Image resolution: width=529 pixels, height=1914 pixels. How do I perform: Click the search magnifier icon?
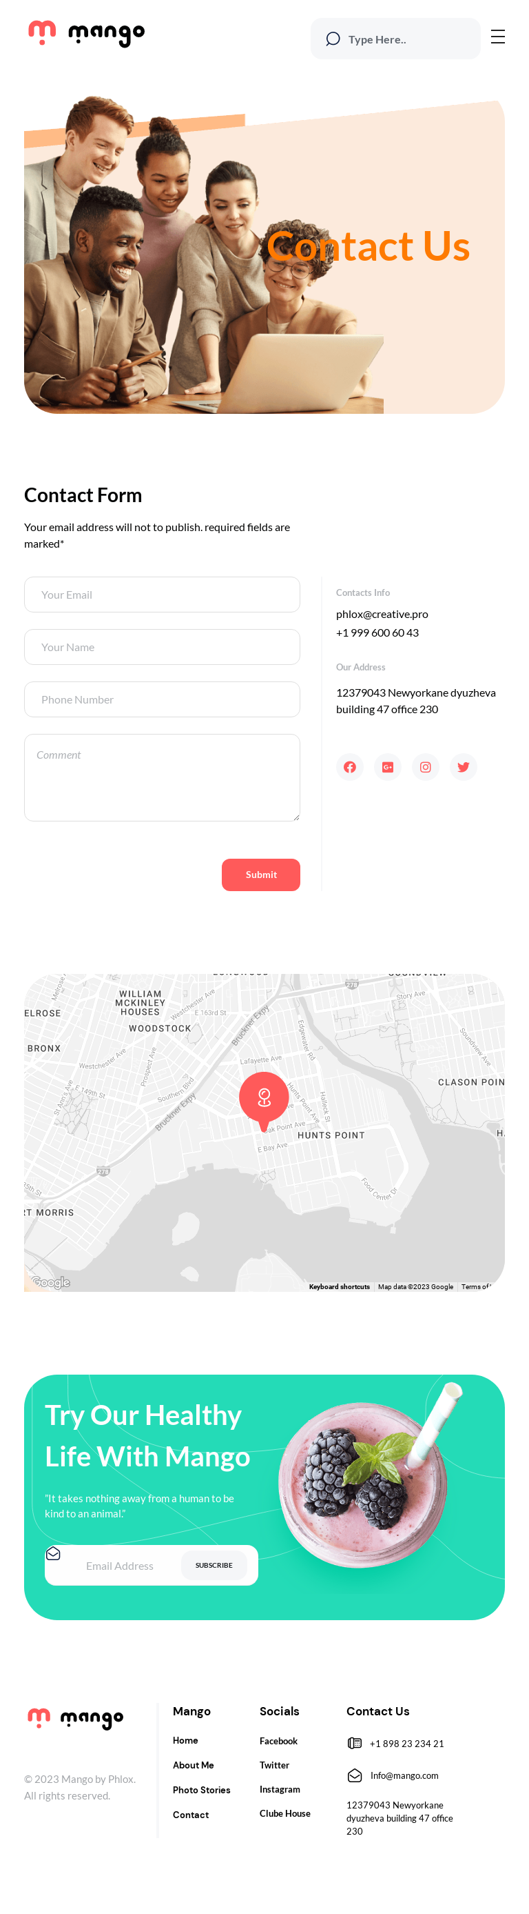(333, 39)
